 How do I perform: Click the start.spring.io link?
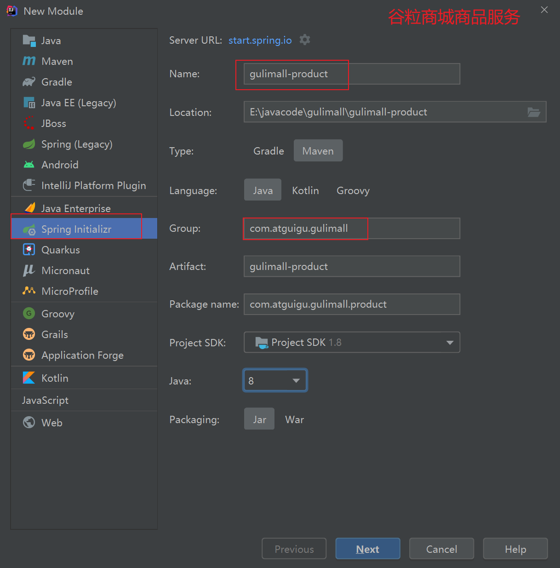tap(260, 40)
